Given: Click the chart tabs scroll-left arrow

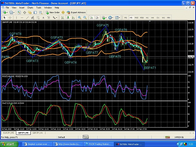Looking at the screenshot, I should (190, 133).
